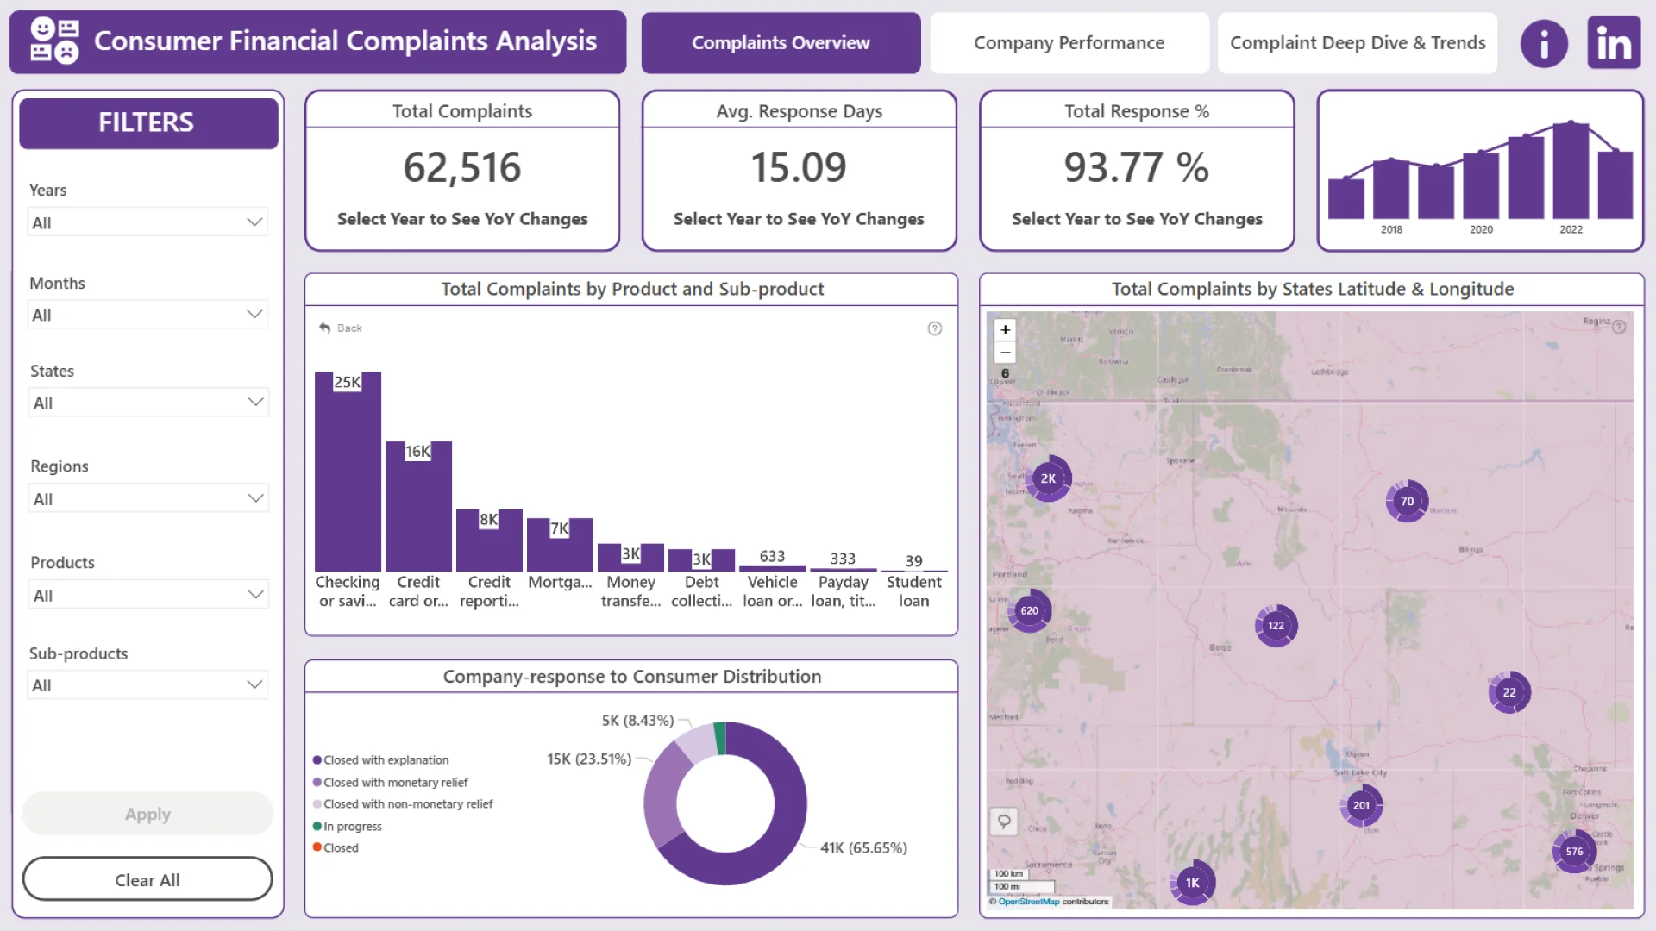Click the Apply filters button
The height and width of the screenshot is (931, 1656).
click(147, 814)
